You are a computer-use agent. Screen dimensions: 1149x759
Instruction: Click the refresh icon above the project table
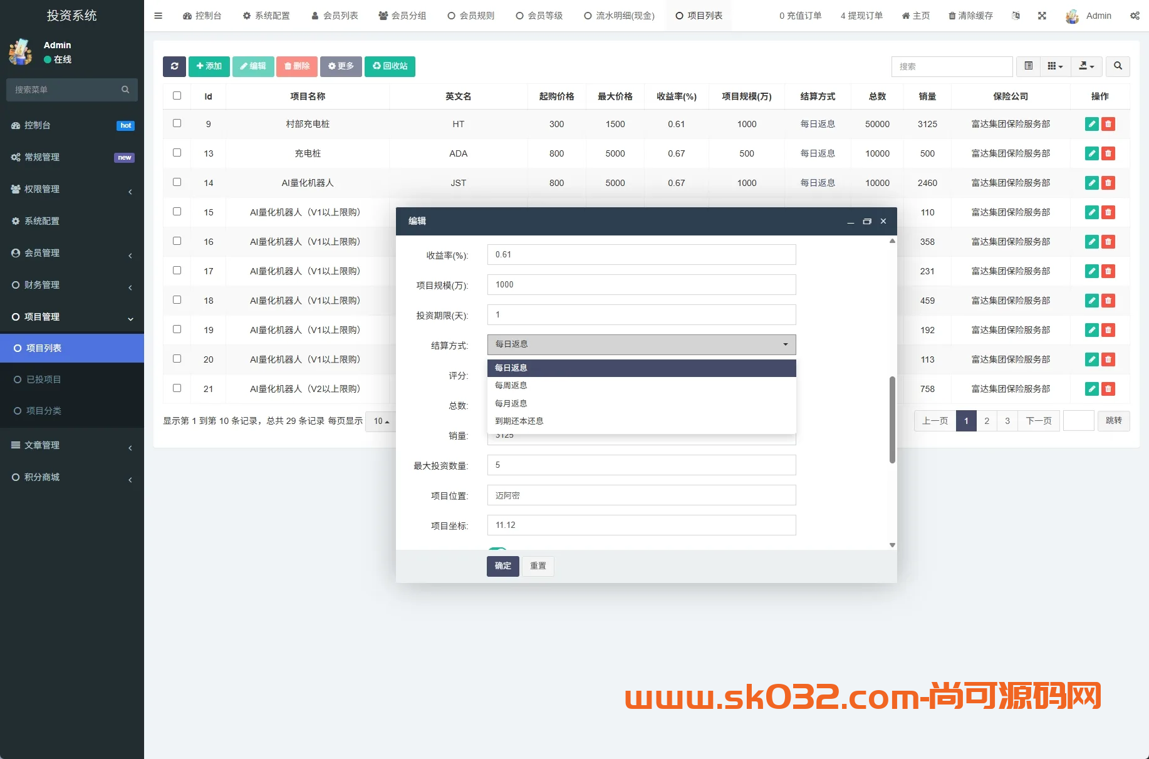[174, 66]
